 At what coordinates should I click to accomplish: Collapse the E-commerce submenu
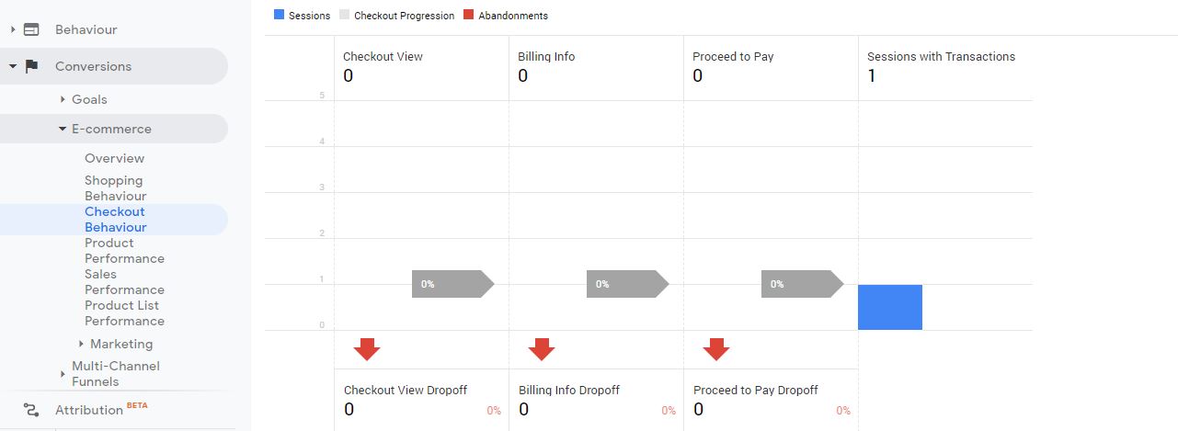coord(63,129)
